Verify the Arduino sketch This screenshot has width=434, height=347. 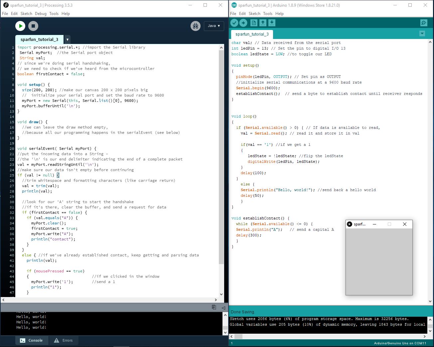click(234, 23)
